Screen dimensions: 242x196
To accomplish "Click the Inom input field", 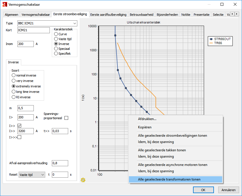I will (25, 44).
